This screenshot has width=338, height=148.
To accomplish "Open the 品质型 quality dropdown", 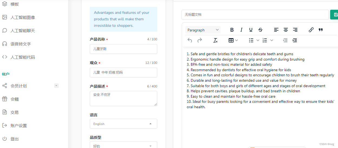I will (x=123, y=145).
